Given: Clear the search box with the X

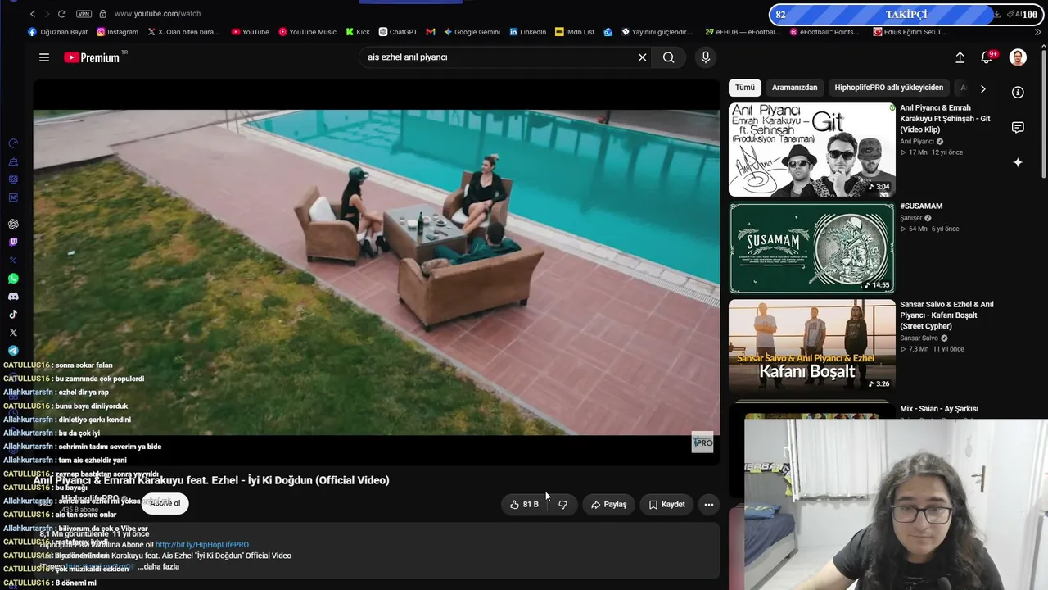Looking at the screenshot, I should click(643, 57).
